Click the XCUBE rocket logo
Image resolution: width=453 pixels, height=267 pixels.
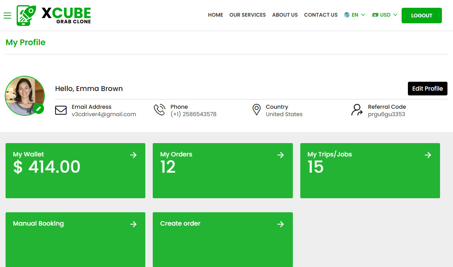click(26, 16)
